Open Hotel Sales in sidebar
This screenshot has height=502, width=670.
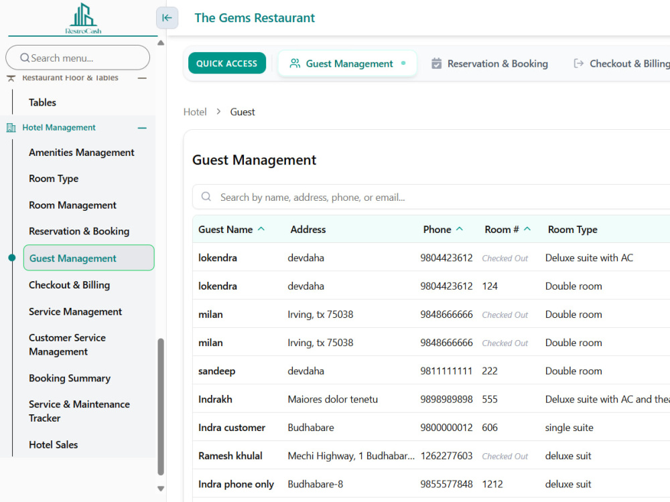(x=54, y=445)
